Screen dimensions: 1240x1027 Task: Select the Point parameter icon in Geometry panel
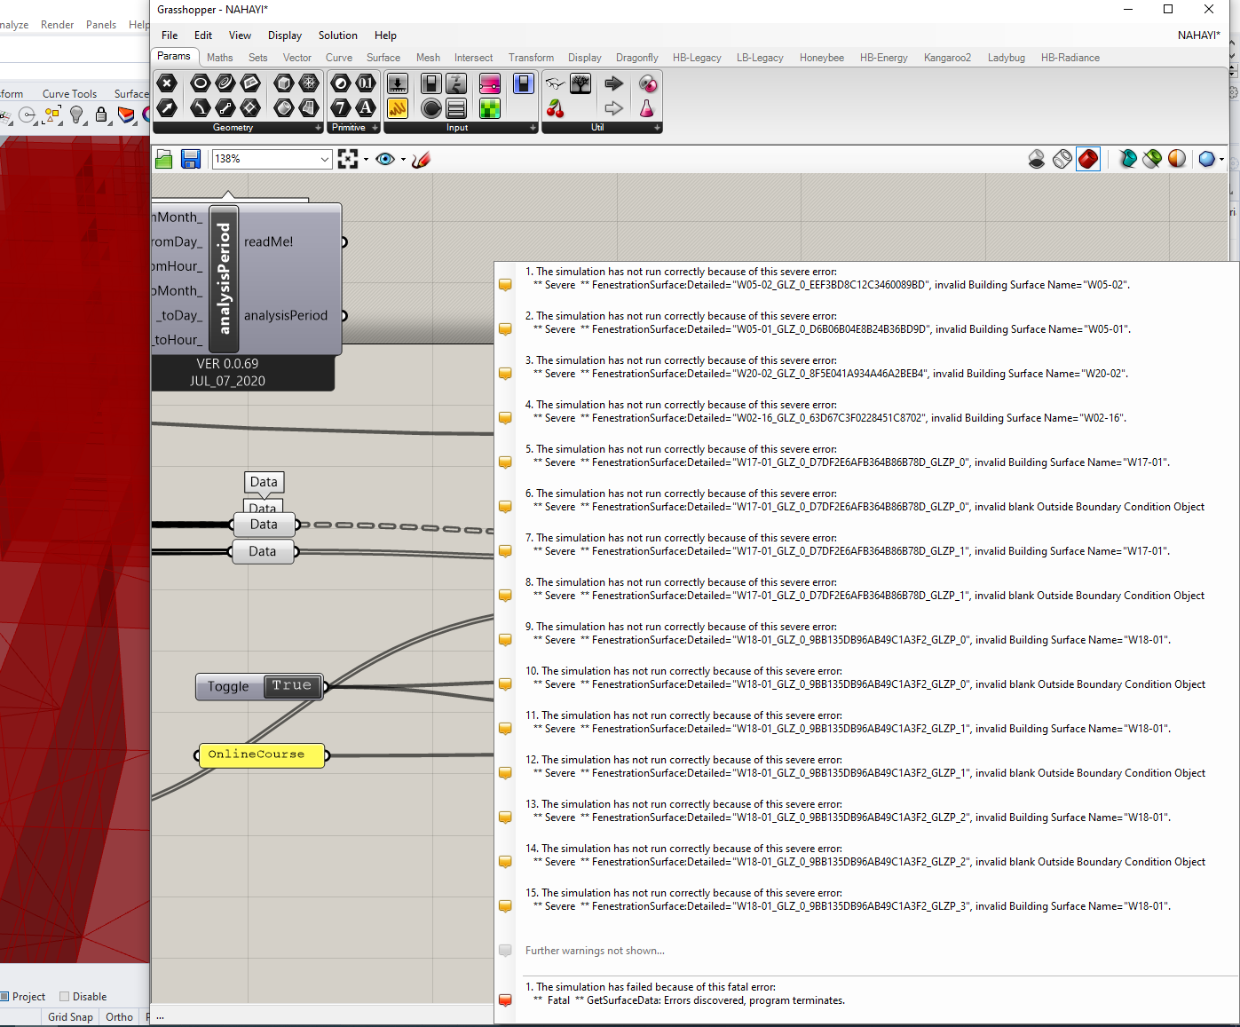click(167, 83)
